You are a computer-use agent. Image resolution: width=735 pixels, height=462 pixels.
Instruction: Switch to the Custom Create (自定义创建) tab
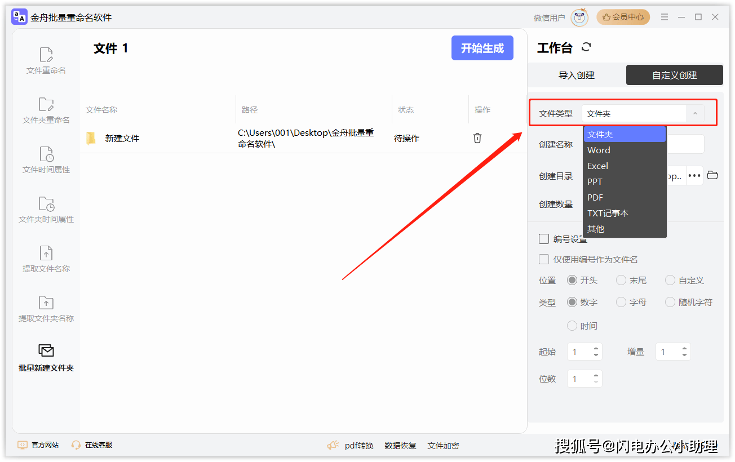point(675,75)
